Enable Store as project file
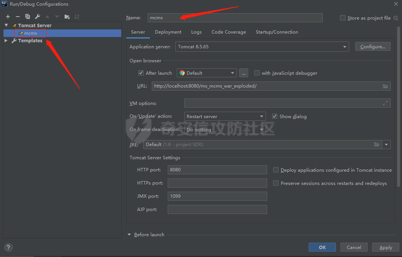Screen dimensions: 402x257 point(343,18)
